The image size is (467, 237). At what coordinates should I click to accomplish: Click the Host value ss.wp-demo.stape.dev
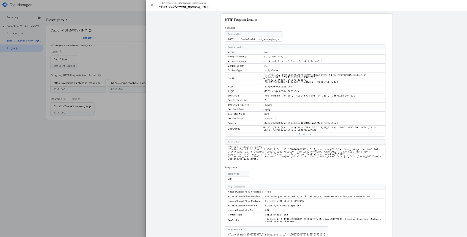coord(278,87)
